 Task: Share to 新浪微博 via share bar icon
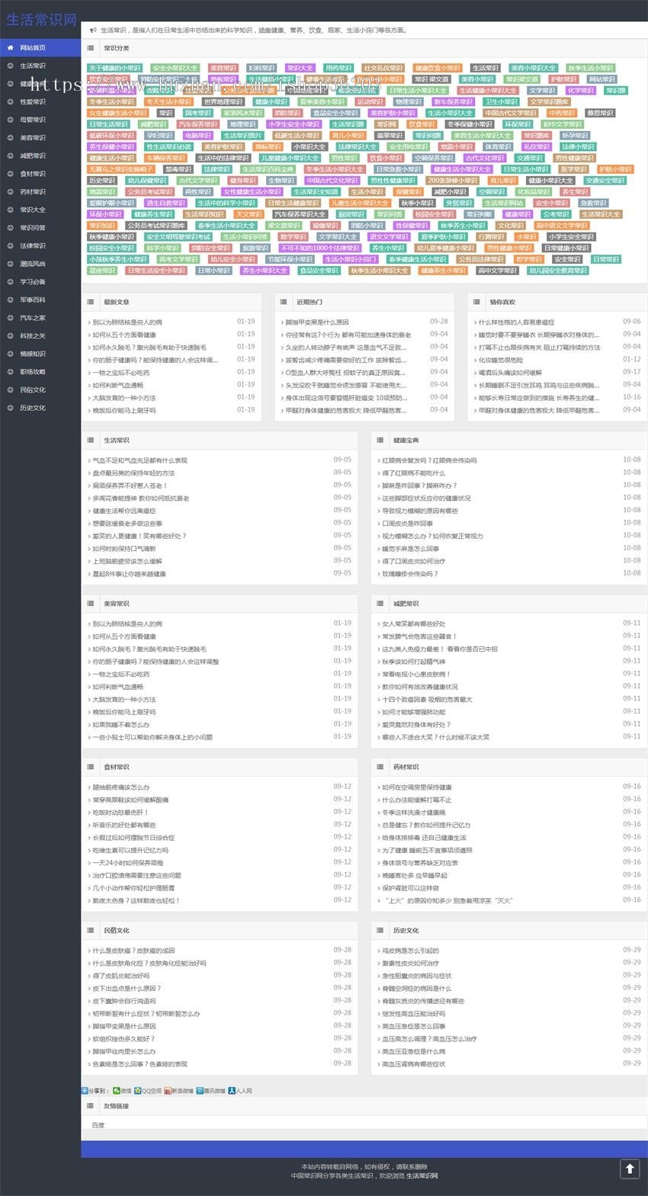(x=167, y=1091)
